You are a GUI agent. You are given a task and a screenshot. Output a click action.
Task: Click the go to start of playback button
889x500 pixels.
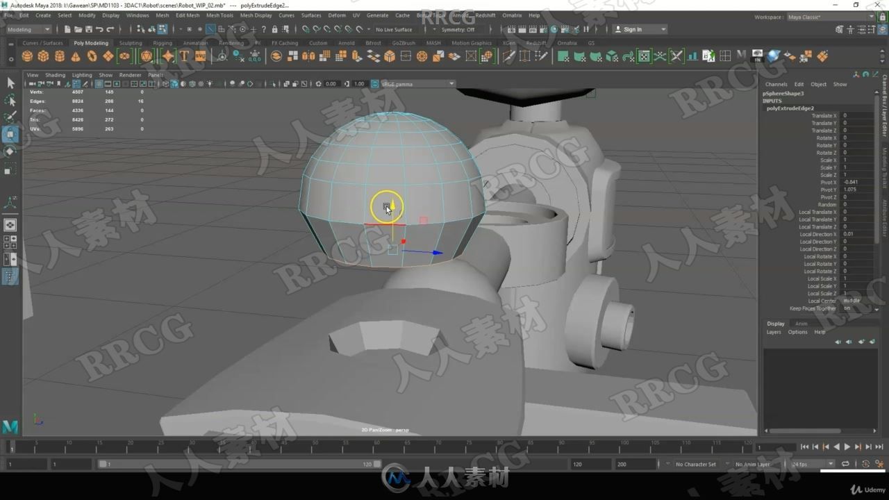(804, 447)
